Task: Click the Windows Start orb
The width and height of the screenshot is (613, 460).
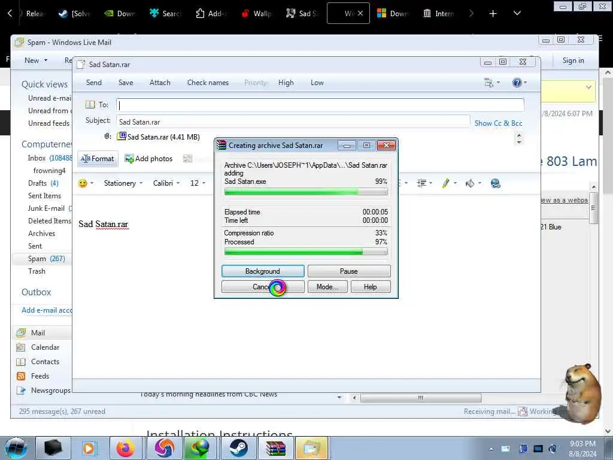Action: click(16, 448)
